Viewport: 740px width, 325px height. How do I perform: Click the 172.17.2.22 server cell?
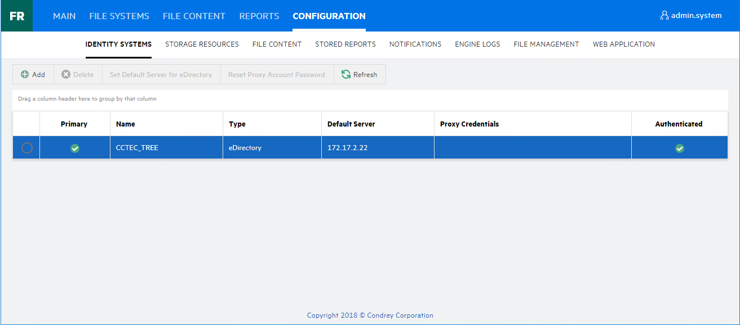pyautogui.click(x=378, y=148)
